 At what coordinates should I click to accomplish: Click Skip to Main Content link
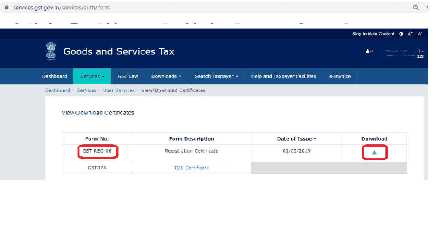373,34
